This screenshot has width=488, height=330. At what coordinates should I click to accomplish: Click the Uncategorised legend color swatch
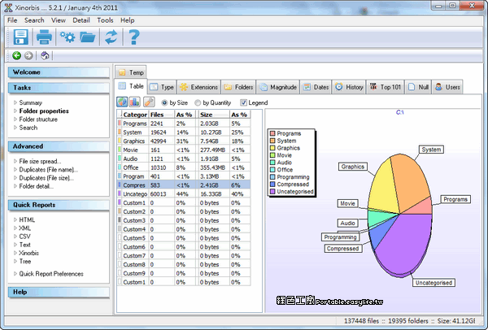tap(272, 192)
